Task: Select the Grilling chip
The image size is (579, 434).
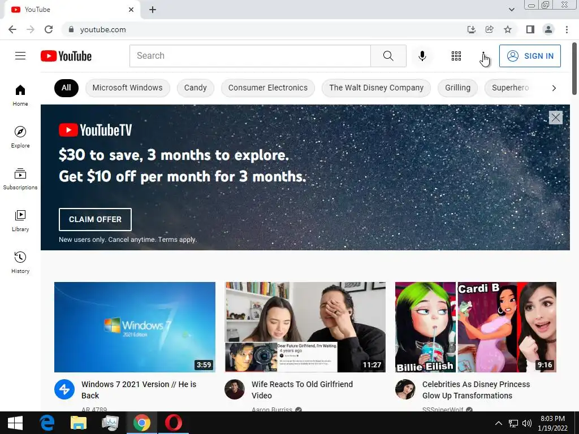Action: click(457, 88)
